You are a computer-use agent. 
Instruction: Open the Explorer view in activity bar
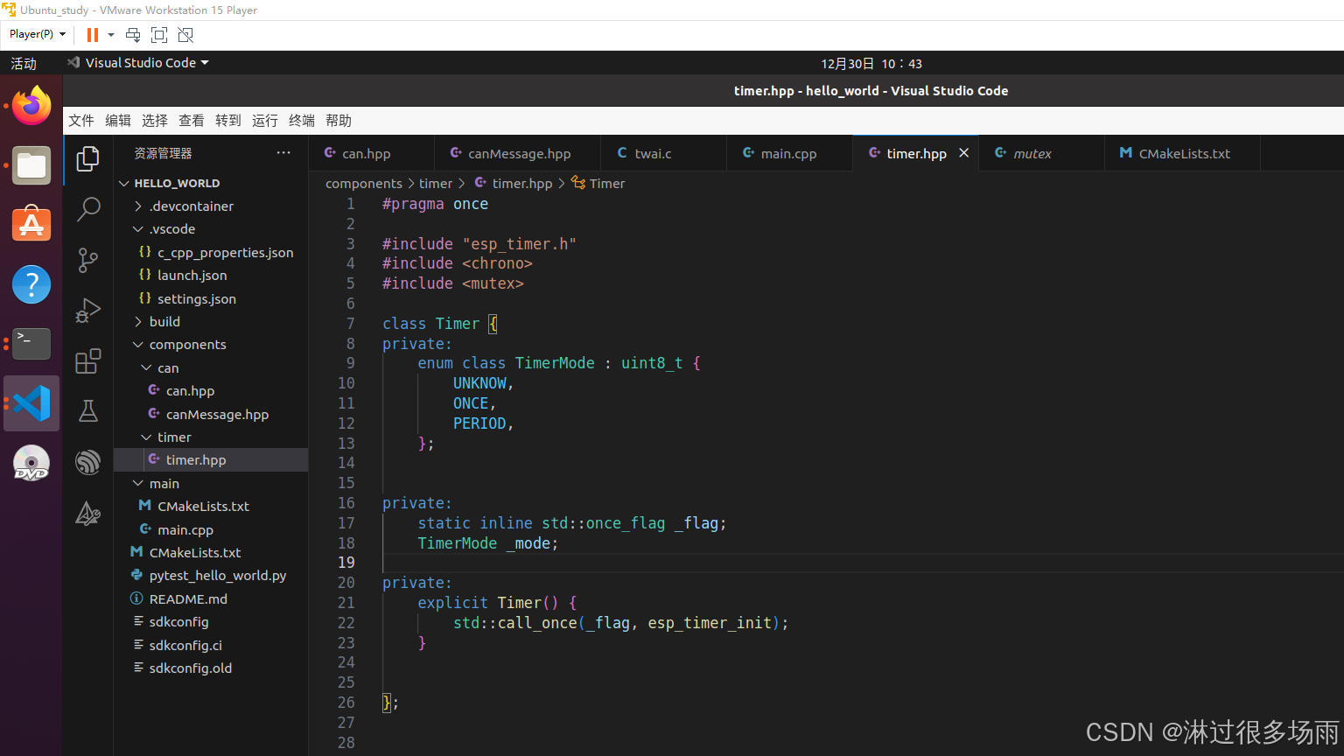pyautogui.click(x=88, y=158)
